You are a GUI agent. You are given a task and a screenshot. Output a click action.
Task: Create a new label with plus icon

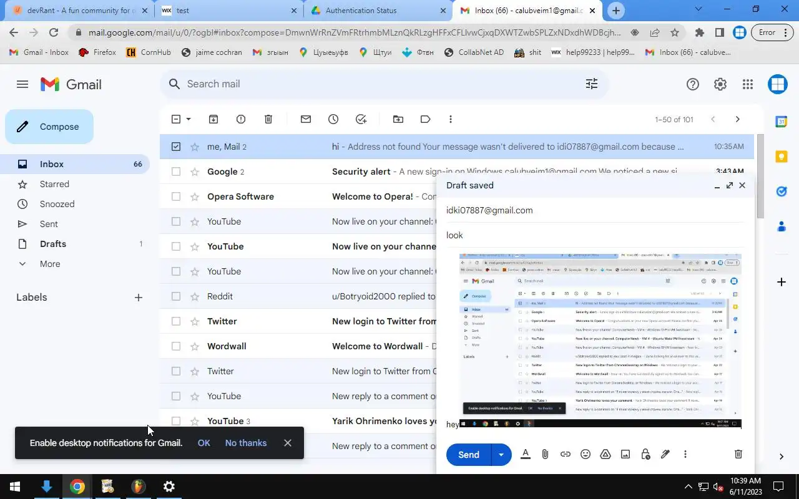139,298
